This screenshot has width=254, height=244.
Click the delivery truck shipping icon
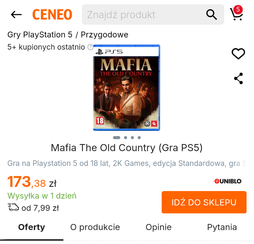click(13, 207)
